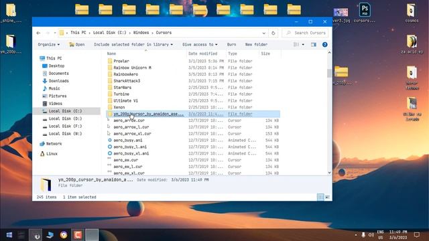The height and width of the screenshot is (241, 429).
Task: Switch to details view icon in status bar
Action: coord(320,197)
